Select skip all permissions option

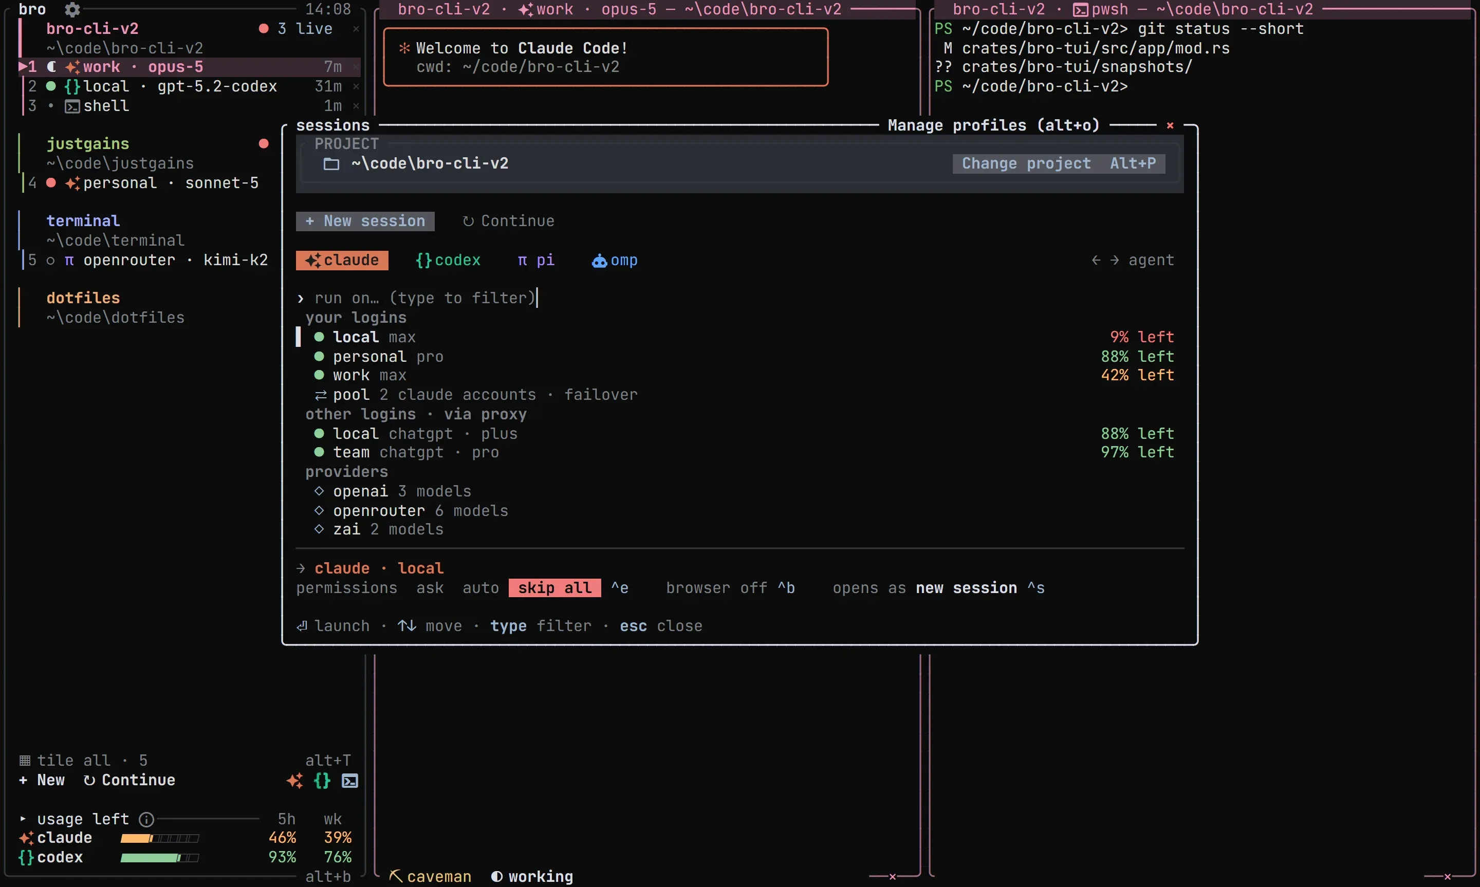(554, 588)
